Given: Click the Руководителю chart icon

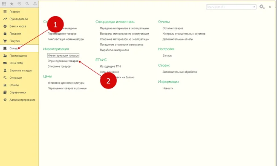Looking at the screenshot, I should (5, 19).
